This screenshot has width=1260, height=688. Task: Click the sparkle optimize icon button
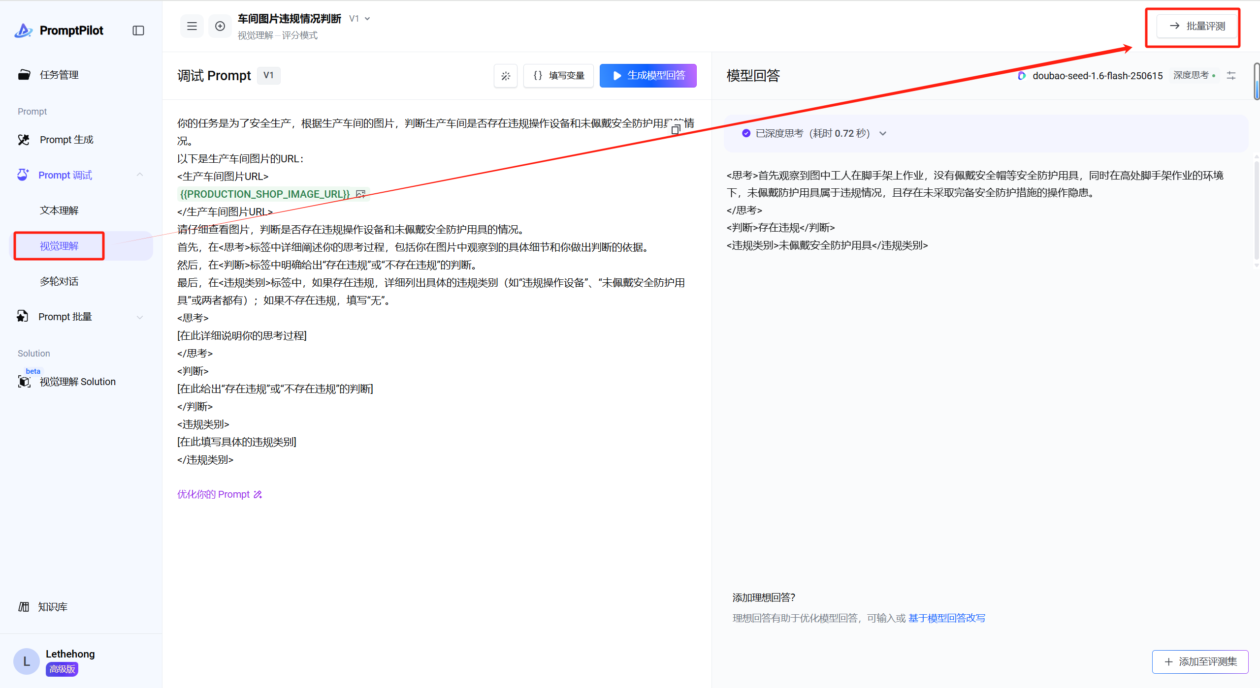pyautogui.click(x=506, y=76)
